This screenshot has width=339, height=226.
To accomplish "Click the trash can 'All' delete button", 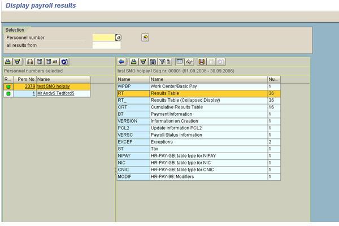I will click(52, 62).
